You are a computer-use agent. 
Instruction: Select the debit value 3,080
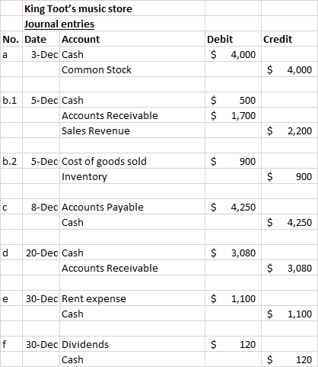[233, 253]
